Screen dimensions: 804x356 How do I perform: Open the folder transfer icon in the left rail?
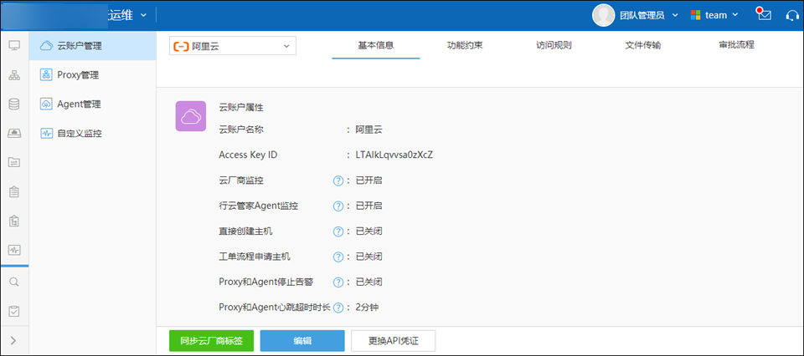coord(14,163)
